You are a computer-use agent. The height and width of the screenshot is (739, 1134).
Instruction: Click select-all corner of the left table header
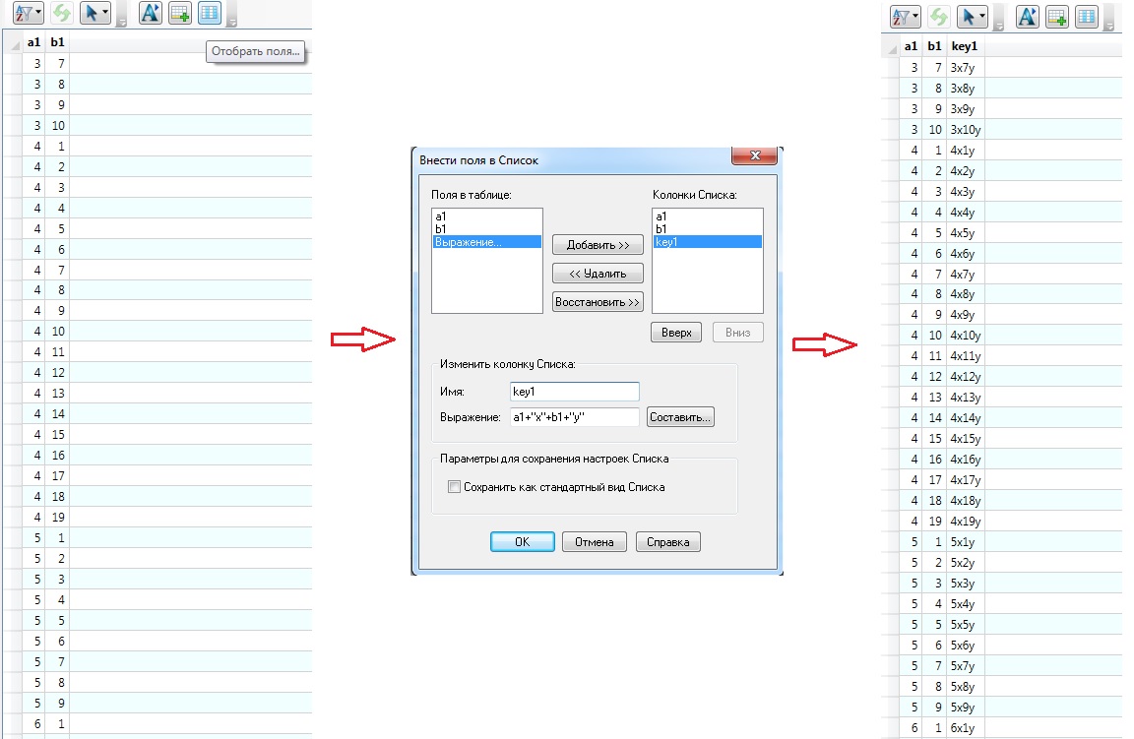click(x=13, y=42)
